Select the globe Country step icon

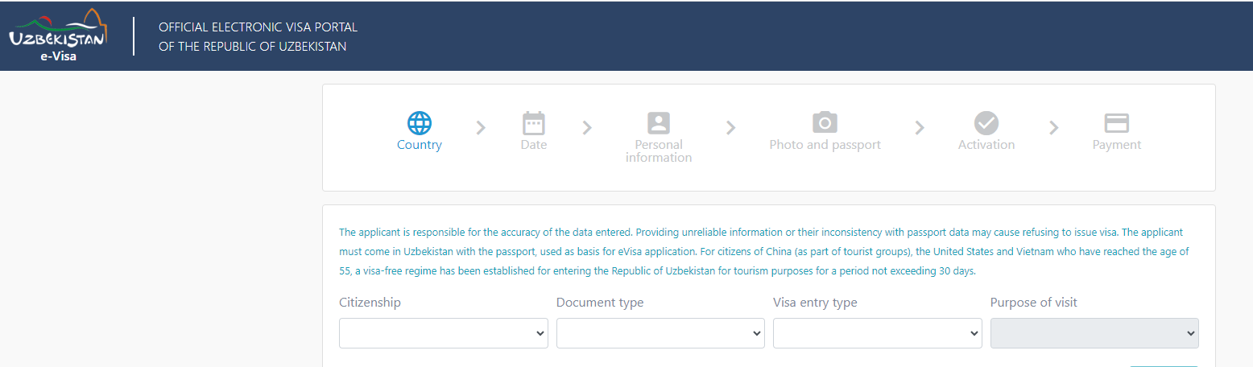[420, 123]
